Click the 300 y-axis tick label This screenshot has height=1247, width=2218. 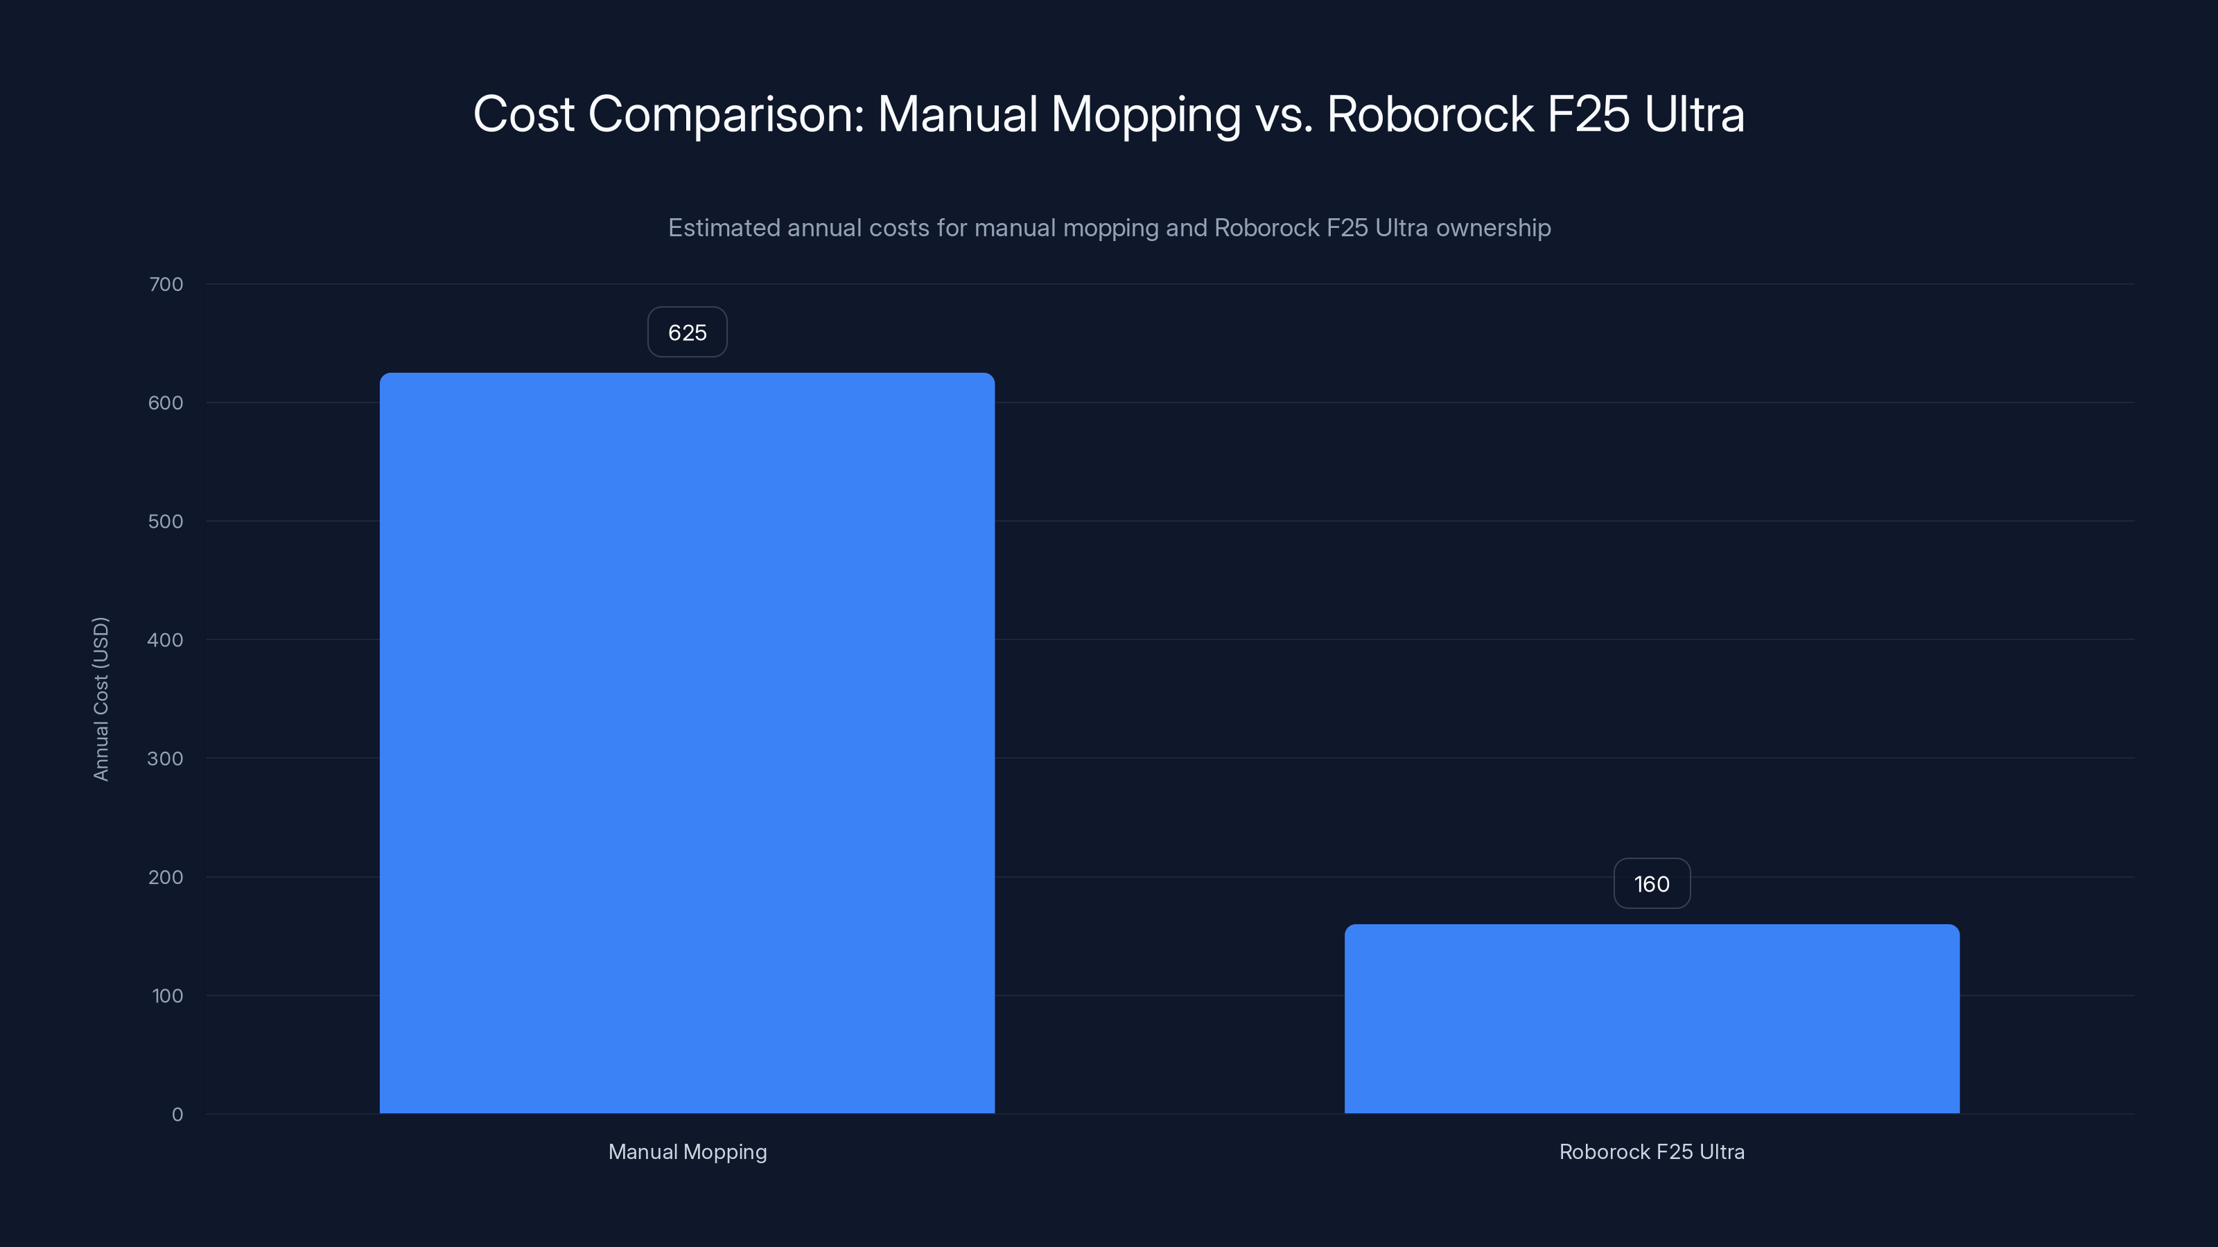click(x=168, y=758)
